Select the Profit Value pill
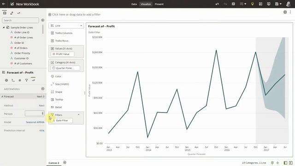 62,54
